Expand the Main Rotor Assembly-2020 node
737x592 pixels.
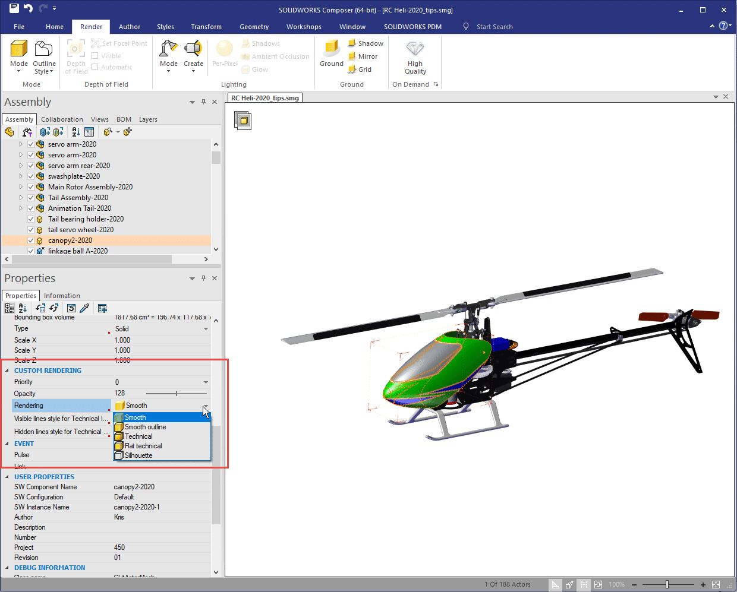click(21, 187)
